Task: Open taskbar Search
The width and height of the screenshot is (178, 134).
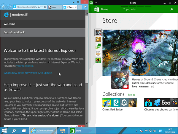Action: tap(14, 131)
